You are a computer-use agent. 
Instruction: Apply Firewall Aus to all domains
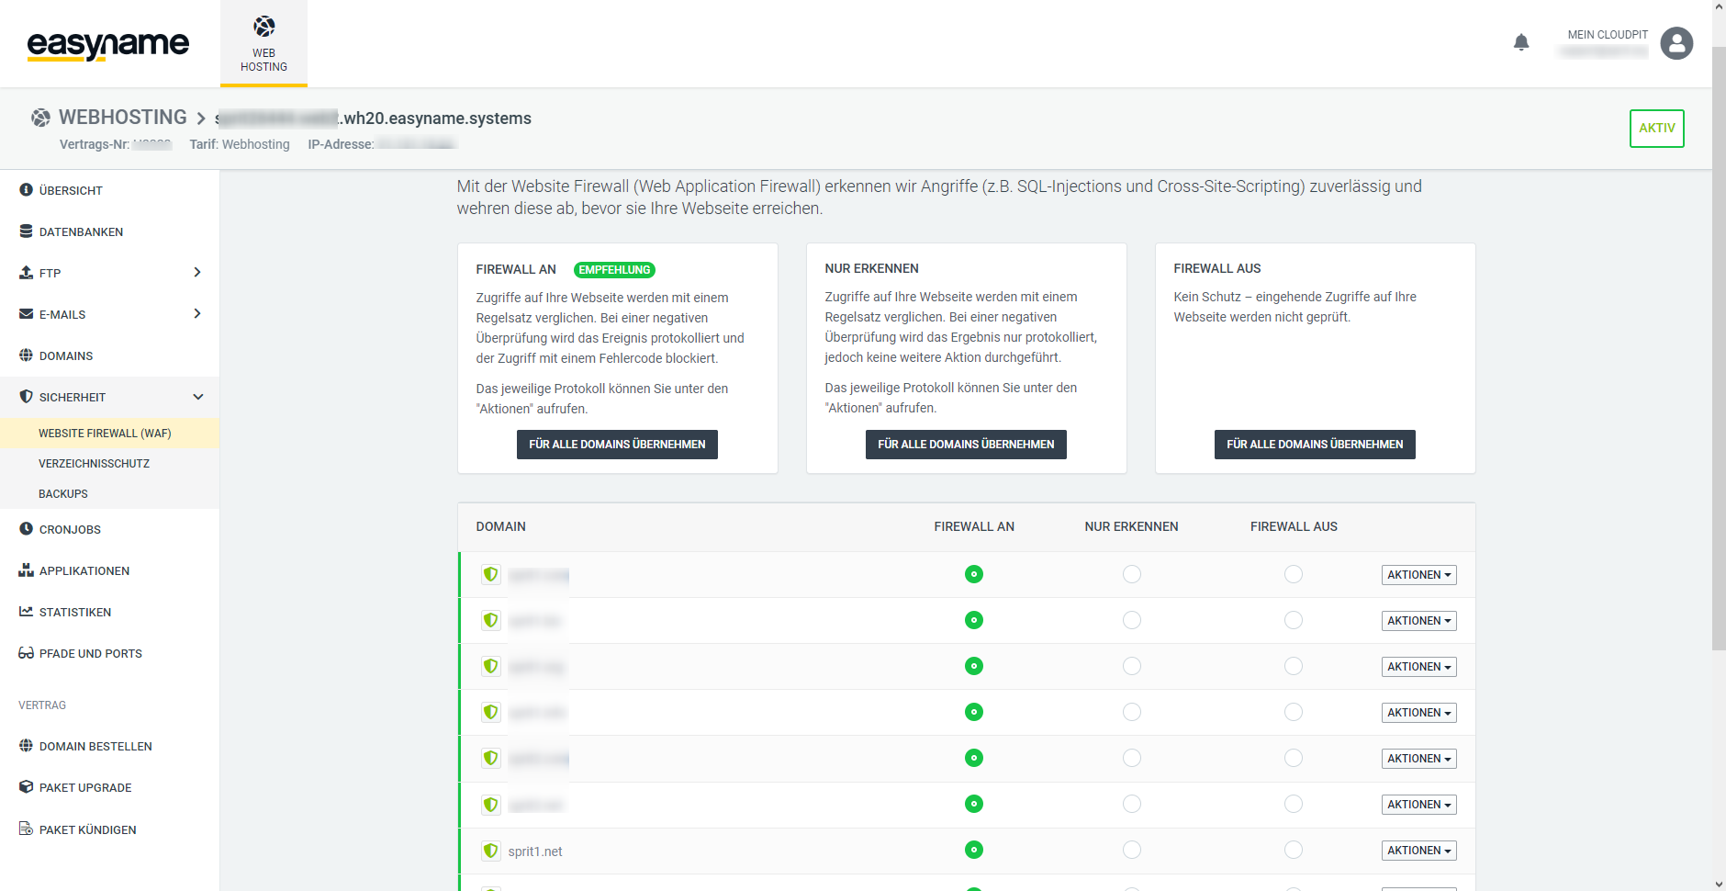(1314, 445)
